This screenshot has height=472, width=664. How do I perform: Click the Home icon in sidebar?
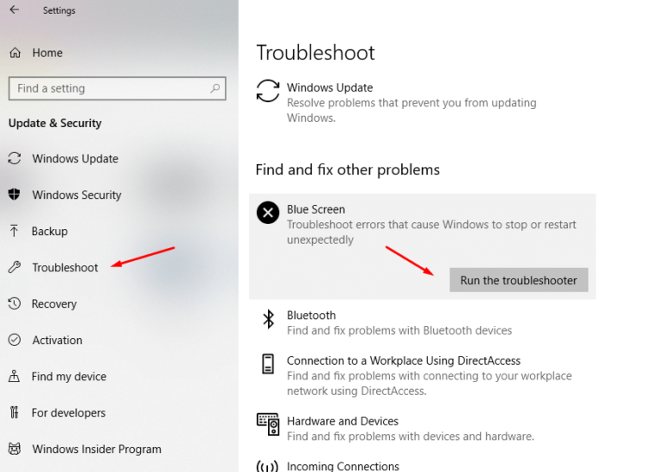15,53
